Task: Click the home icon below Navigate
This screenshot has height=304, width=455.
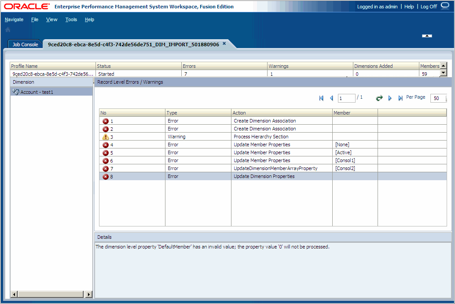Action: tap(7, 29)
